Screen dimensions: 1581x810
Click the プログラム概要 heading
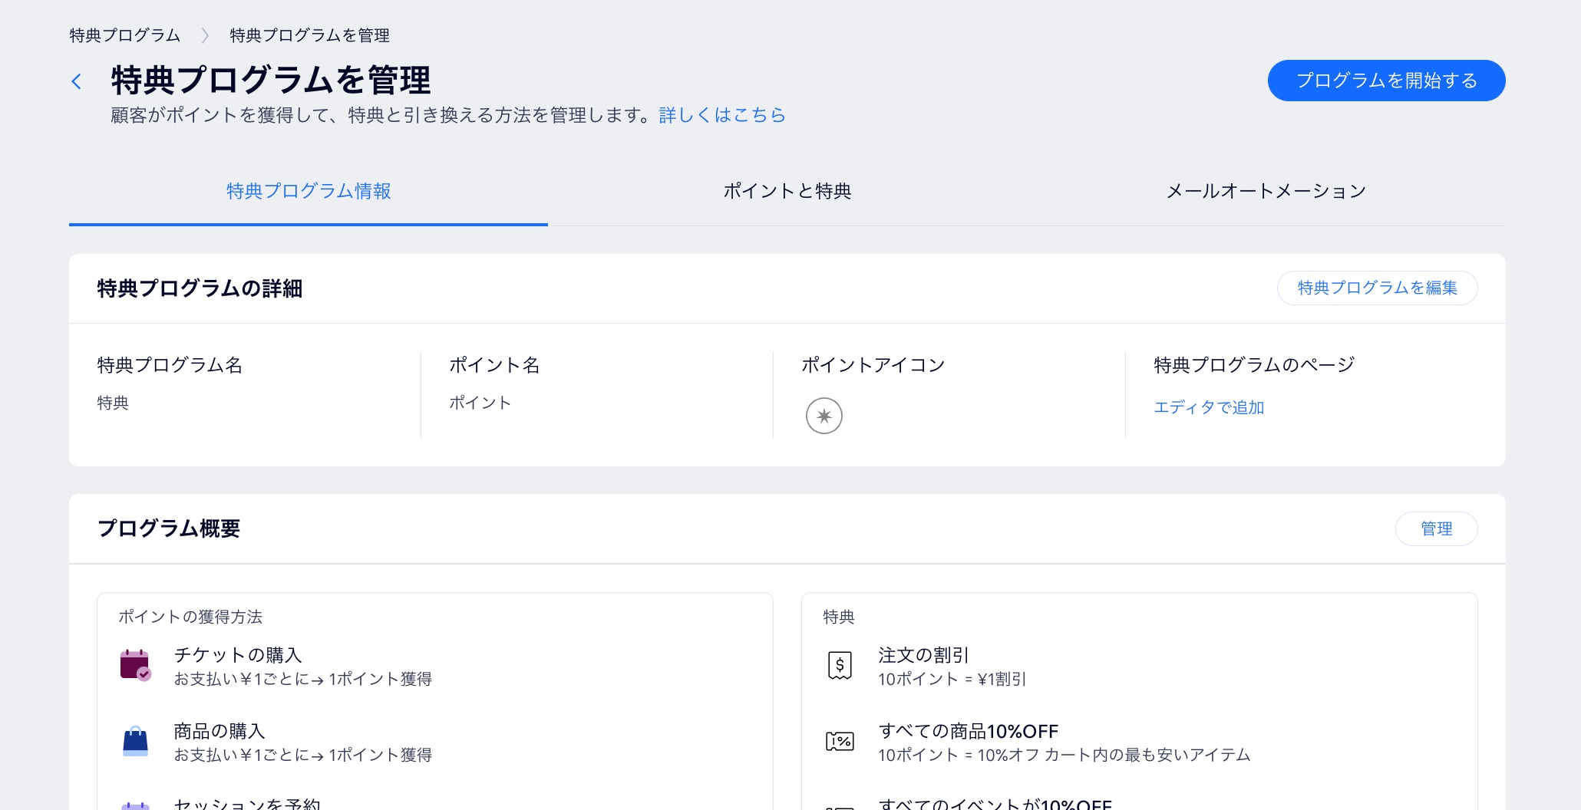pyautogui.click(x=169, y=528)
